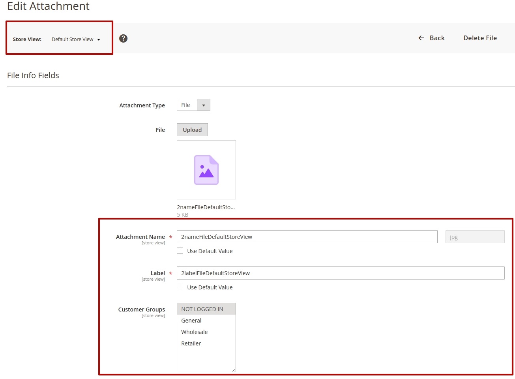
Task: Choose Wholesale customer group
Action: tap(194, 332)
